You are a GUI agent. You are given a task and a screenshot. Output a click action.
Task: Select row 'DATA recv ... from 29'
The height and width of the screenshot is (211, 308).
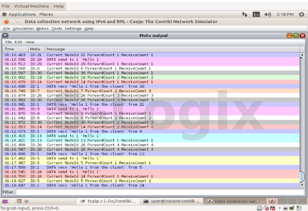point(151,86)
